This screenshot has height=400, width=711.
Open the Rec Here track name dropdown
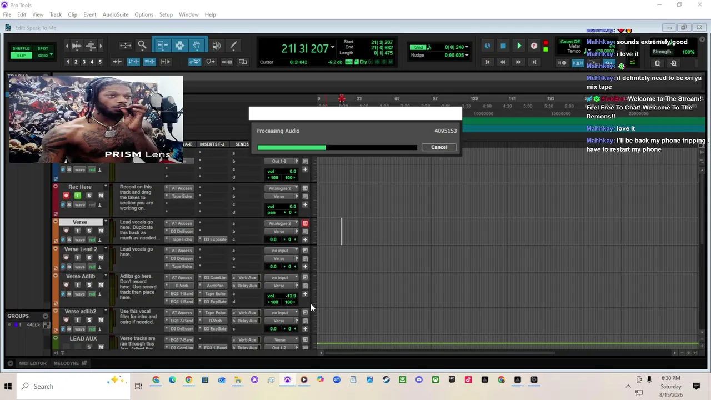click(x=106, y=187)
